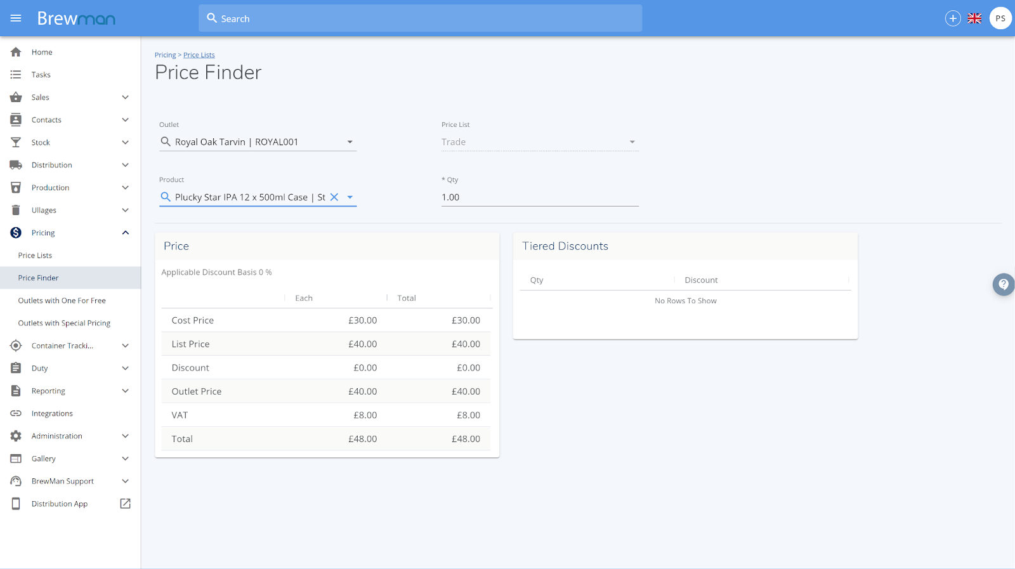Screen dimensions: 1015x569
Task: Click the Container Tracking target icon
Action: click(x=16, y=346)
